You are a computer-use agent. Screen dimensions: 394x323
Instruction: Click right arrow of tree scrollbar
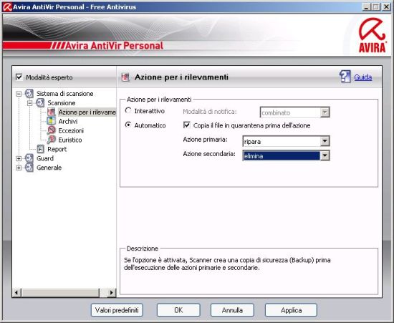tap(112, 292)
